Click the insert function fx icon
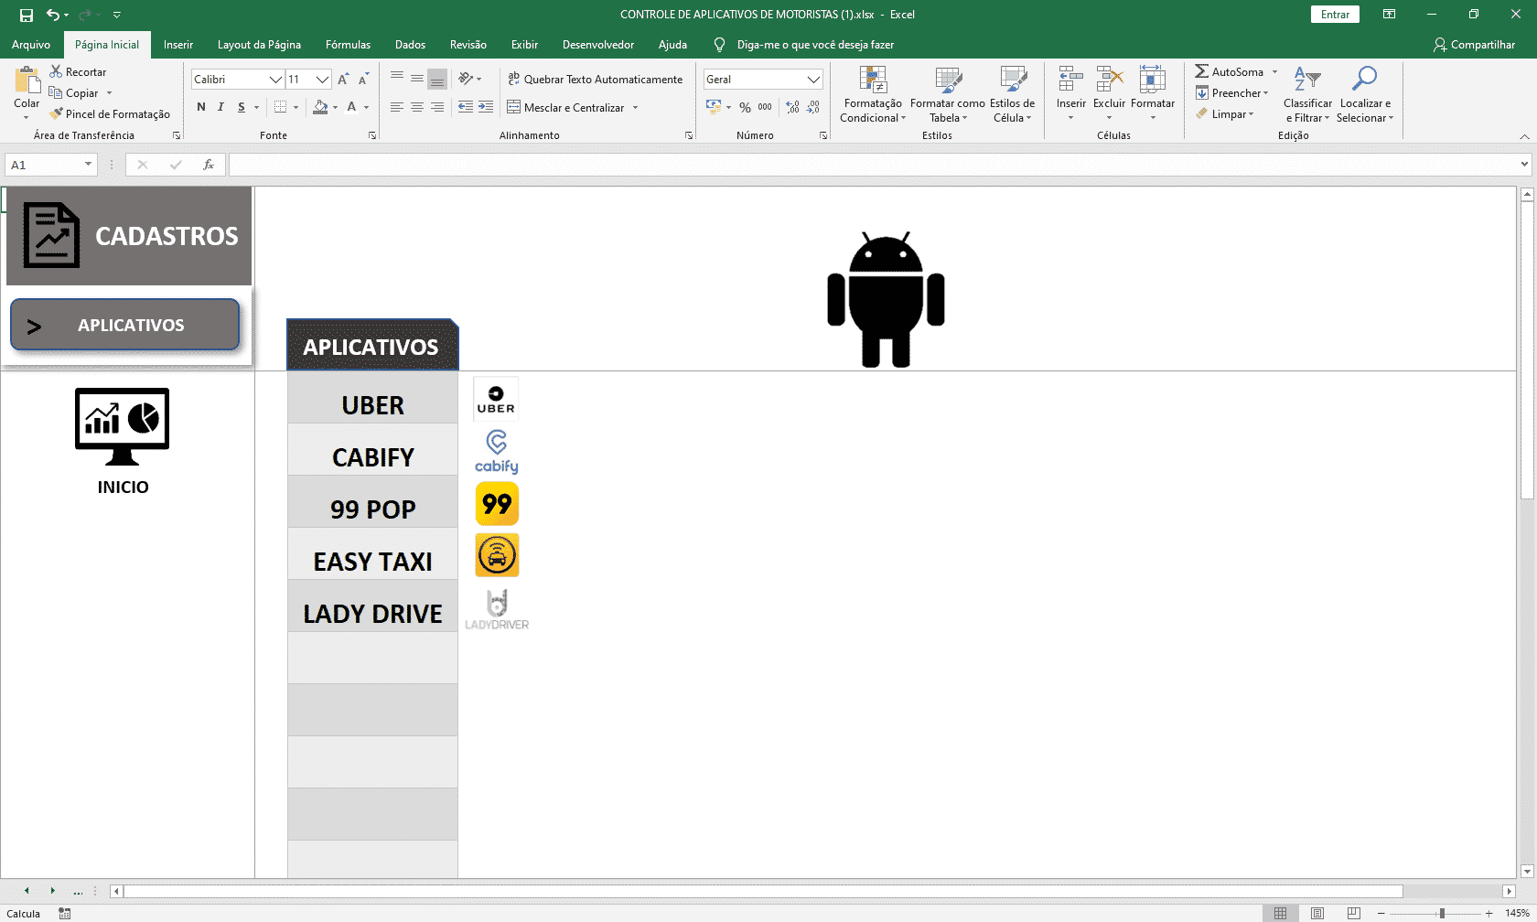This screenshot has width=1537, height=922. click(x=209, y=165)
